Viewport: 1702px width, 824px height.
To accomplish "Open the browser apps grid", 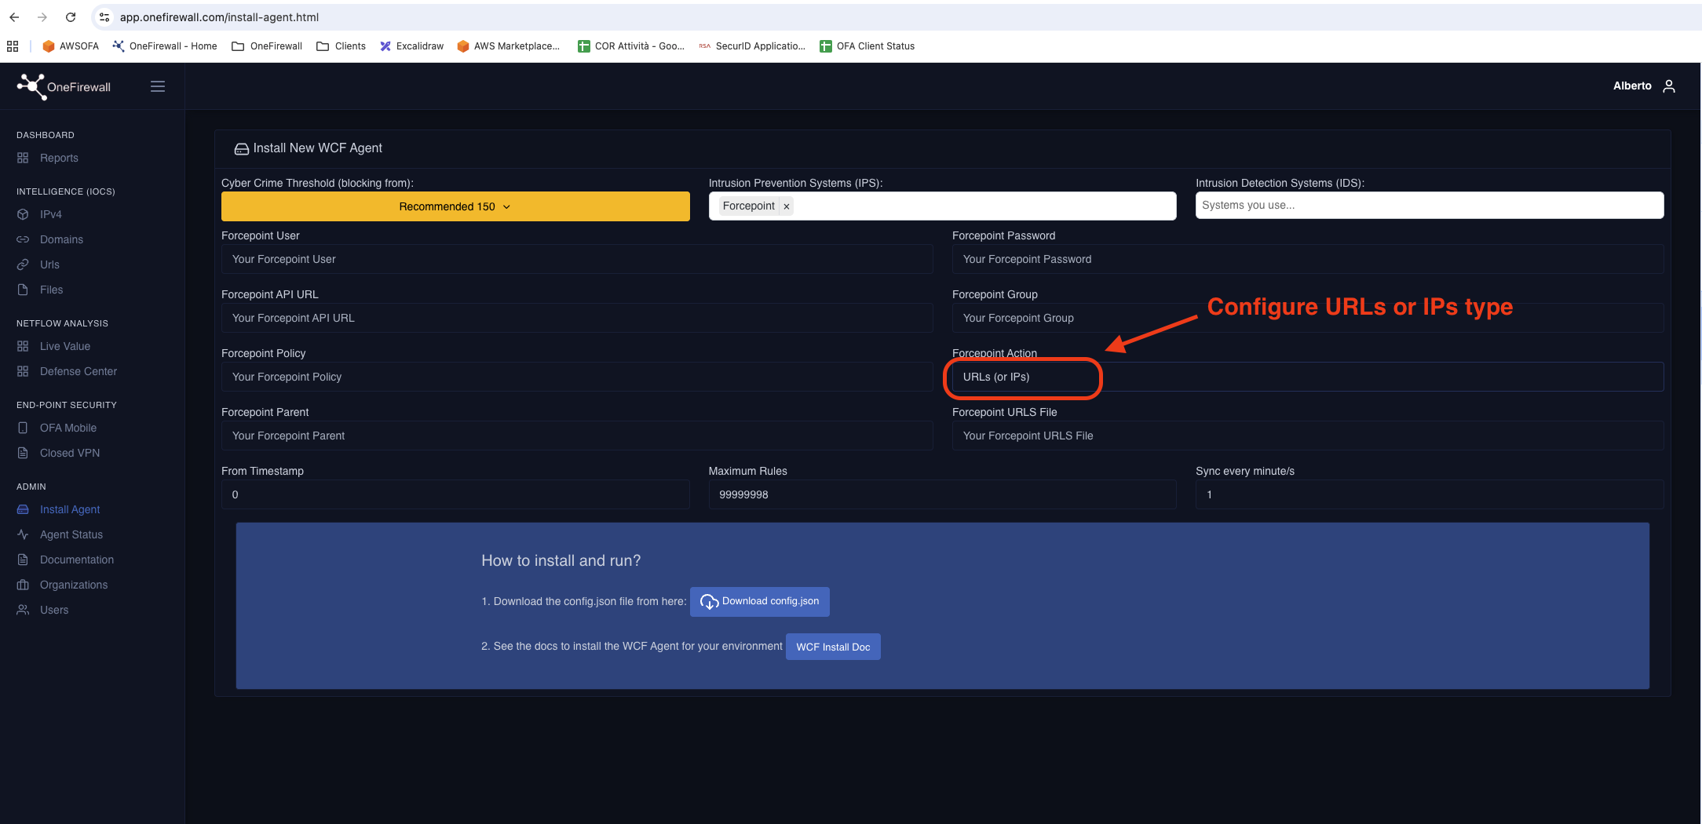I will pyautogui.click(x=13, y=46).
